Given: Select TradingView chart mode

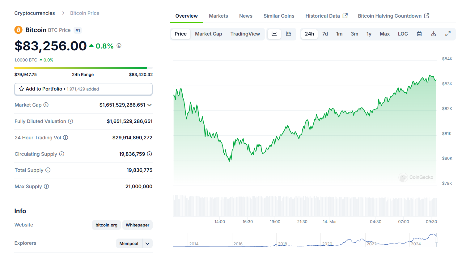Looking at the screenshot, I should click(x=245, y=34).
